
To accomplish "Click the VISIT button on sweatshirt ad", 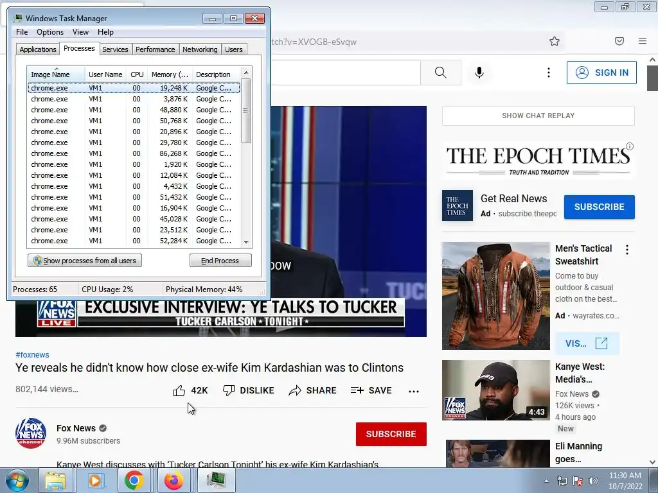I will coord(587,343).
